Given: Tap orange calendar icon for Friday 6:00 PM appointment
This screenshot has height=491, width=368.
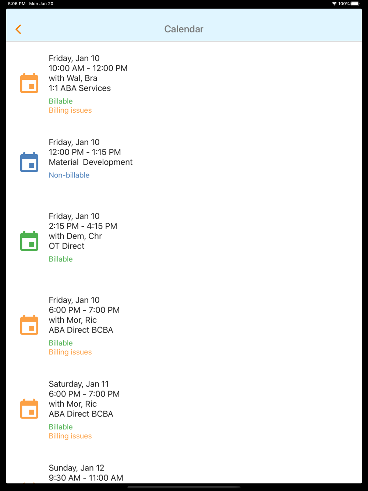Looking at the screenshot, I should (x=29, y=325).
